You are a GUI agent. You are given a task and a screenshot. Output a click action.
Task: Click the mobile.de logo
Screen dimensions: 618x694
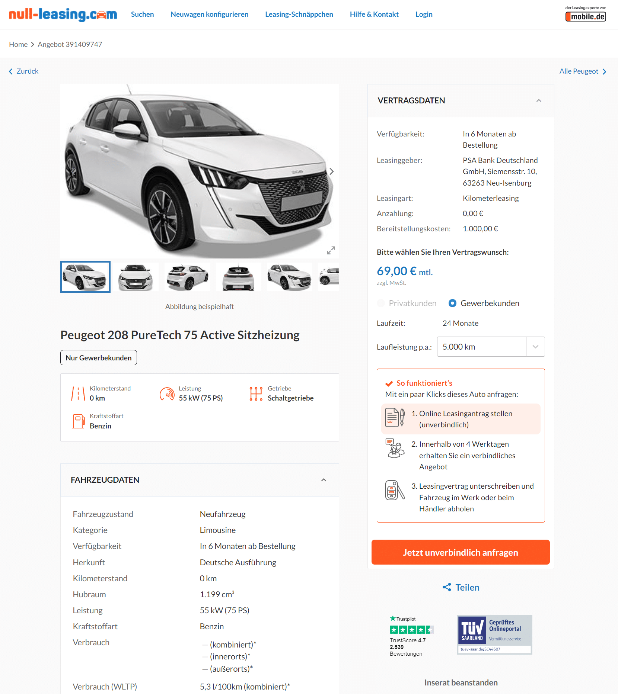click(586, 16)
